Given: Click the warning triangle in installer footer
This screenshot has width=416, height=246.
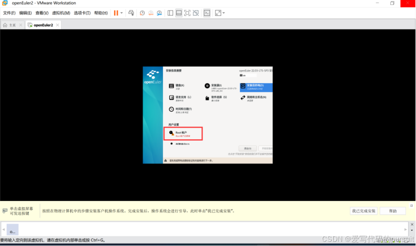Looking at the screenshot, I should coord(166,160).
